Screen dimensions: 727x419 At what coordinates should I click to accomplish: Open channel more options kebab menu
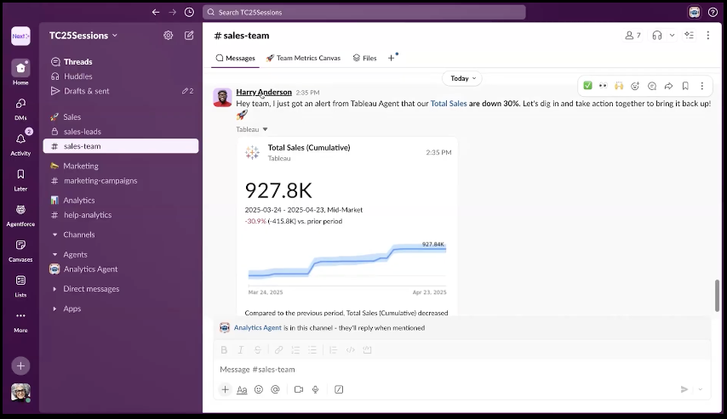(708, 35)
